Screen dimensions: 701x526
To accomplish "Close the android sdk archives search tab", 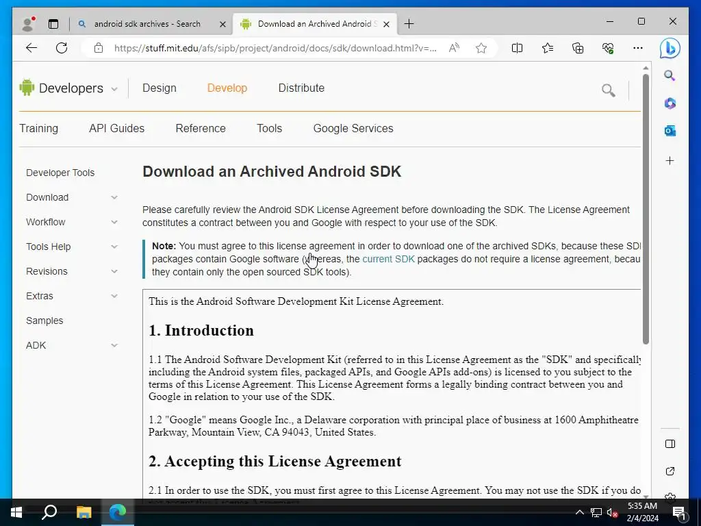I will click(222, 24).
